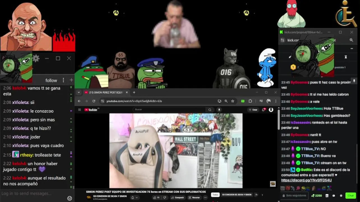This screenshot has height=202, width=360.
Task: Open Kick chat identity bubble icon
Action: coord(334,196)
